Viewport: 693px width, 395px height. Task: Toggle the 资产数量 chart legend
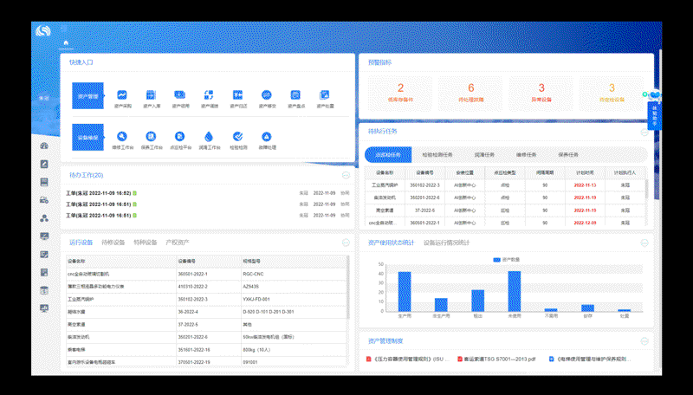point(507,260)
